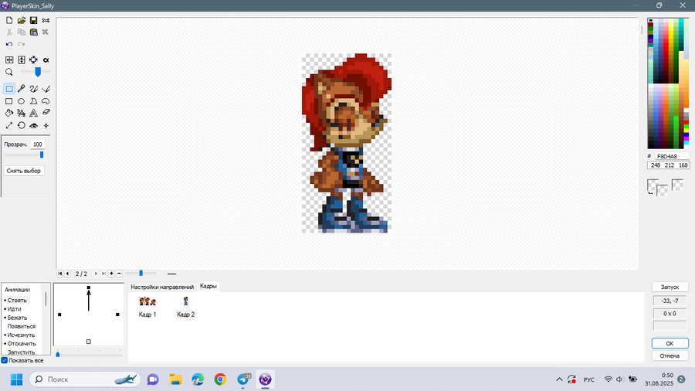Switch to the 'Кадры' tab
This screenshot has width=695, height=391.
(x=208, y=286)
